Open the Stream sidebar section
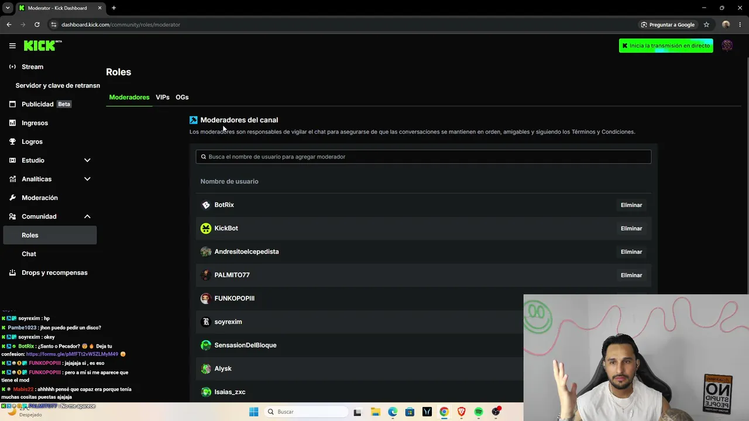Image resolution: width=749 pixels, height=421 pixels. [33, 67]
